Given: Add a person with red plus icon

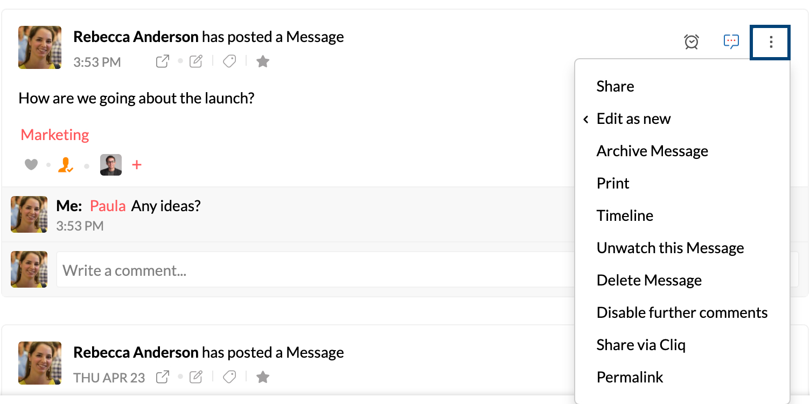Looking at the screenshot, I should click(x=137, y=165).
